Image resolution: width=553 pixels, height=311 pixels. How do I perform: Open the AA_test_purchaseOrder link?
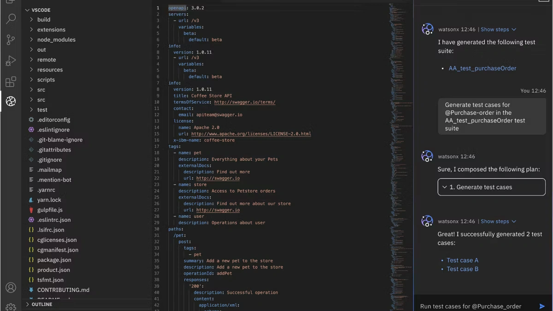(482, 68)
